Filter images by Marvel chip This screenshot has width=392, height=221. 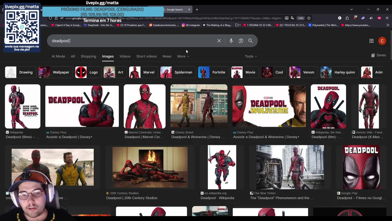click(x=143, y=72)
